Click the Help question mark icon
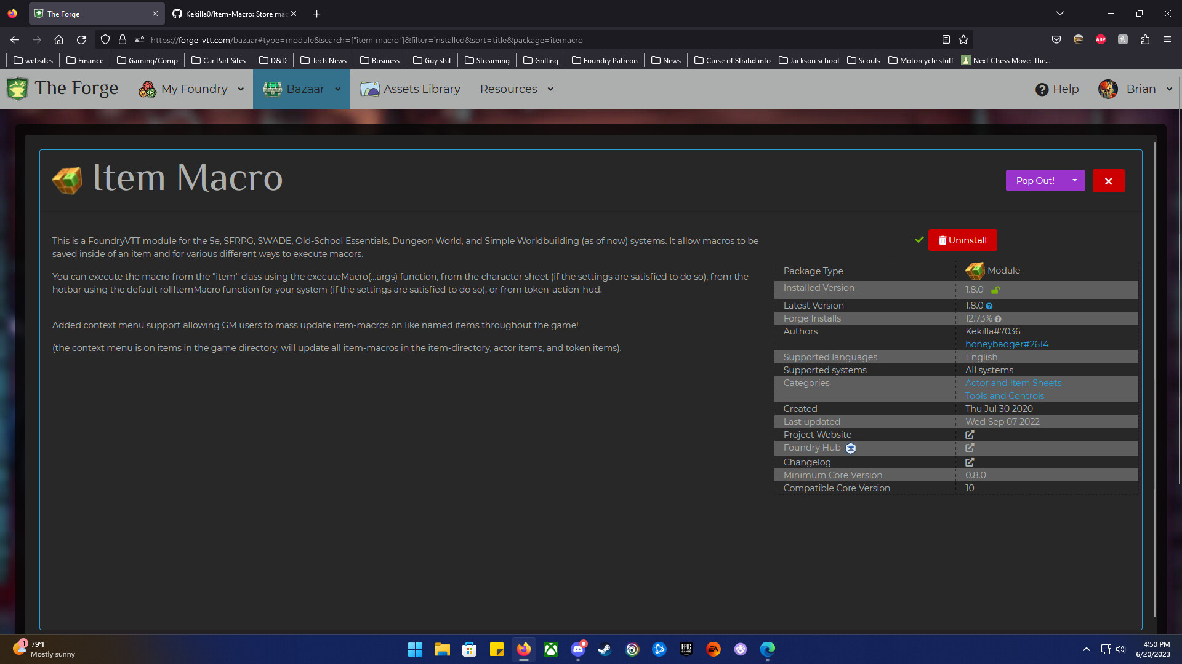 point(1042,89)
